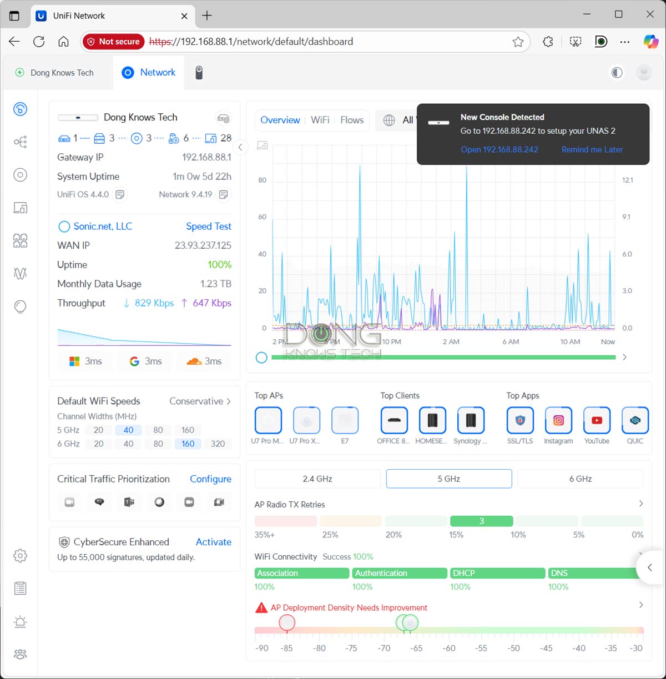This screenshot has height=679, width=666.
Task: Open the Insights sidebar icon
Action: (20, 306)
